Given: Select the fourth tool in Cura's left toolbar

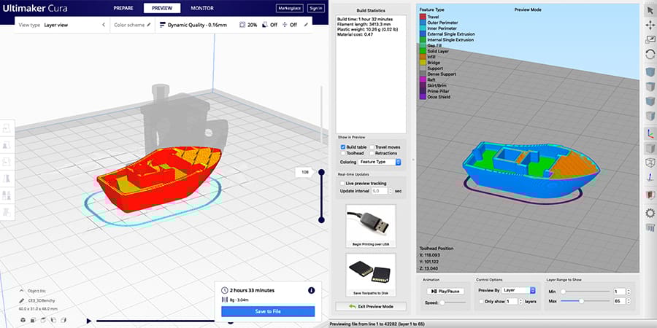Looking at the screenshot, I should [7, 179].
